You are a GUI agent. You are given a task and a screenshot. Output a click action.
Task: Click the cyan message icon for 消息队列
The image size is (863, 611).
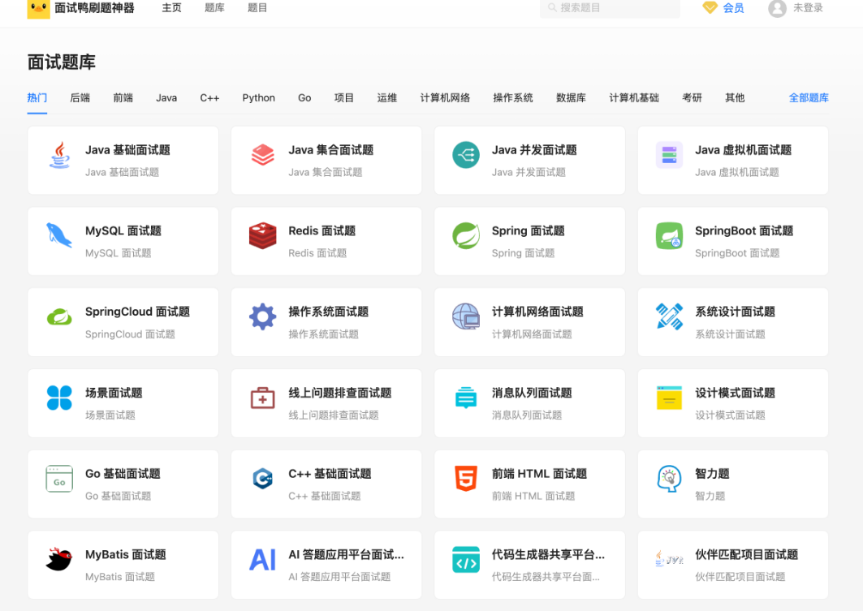coord(466,398)
